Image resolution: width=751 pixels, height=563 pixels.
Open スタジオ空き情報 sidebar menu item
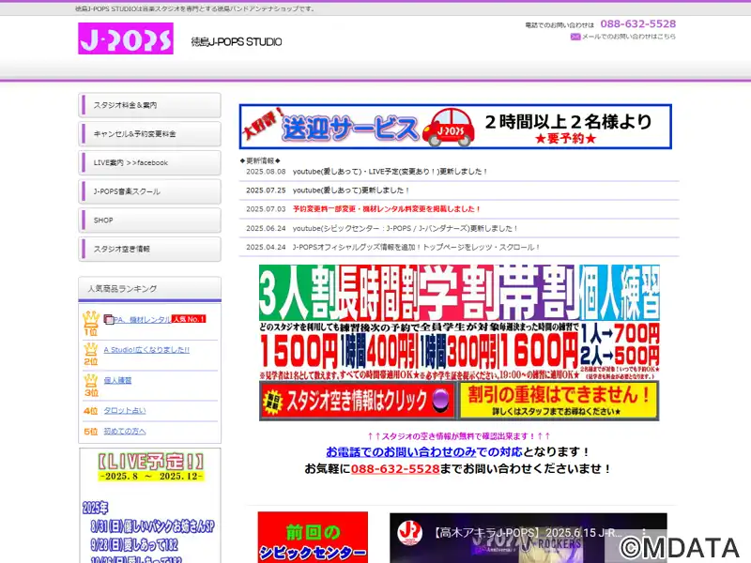point(149,249)
